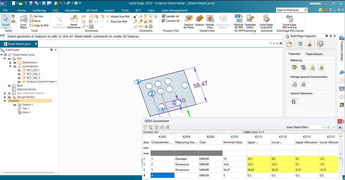Click remove balloon icon in Ballooning
The width and height of the screenshot is (345, 180).
pyautogui.click(x=321, y=68)
